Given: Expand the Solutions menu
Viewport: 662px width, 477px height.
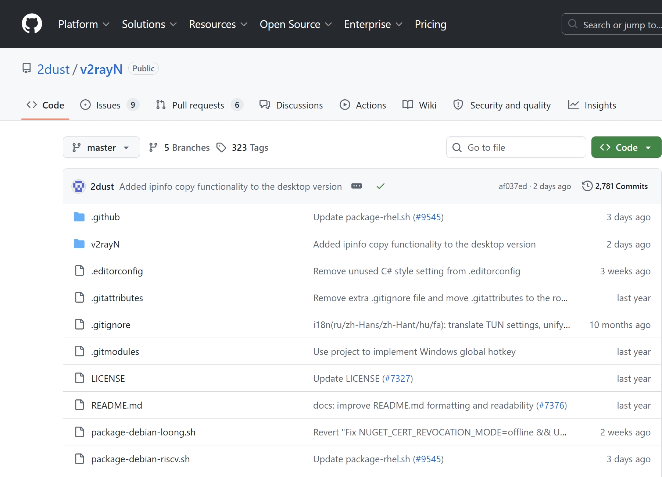Looking at the screenshot, I should click(x=149, y=24).
